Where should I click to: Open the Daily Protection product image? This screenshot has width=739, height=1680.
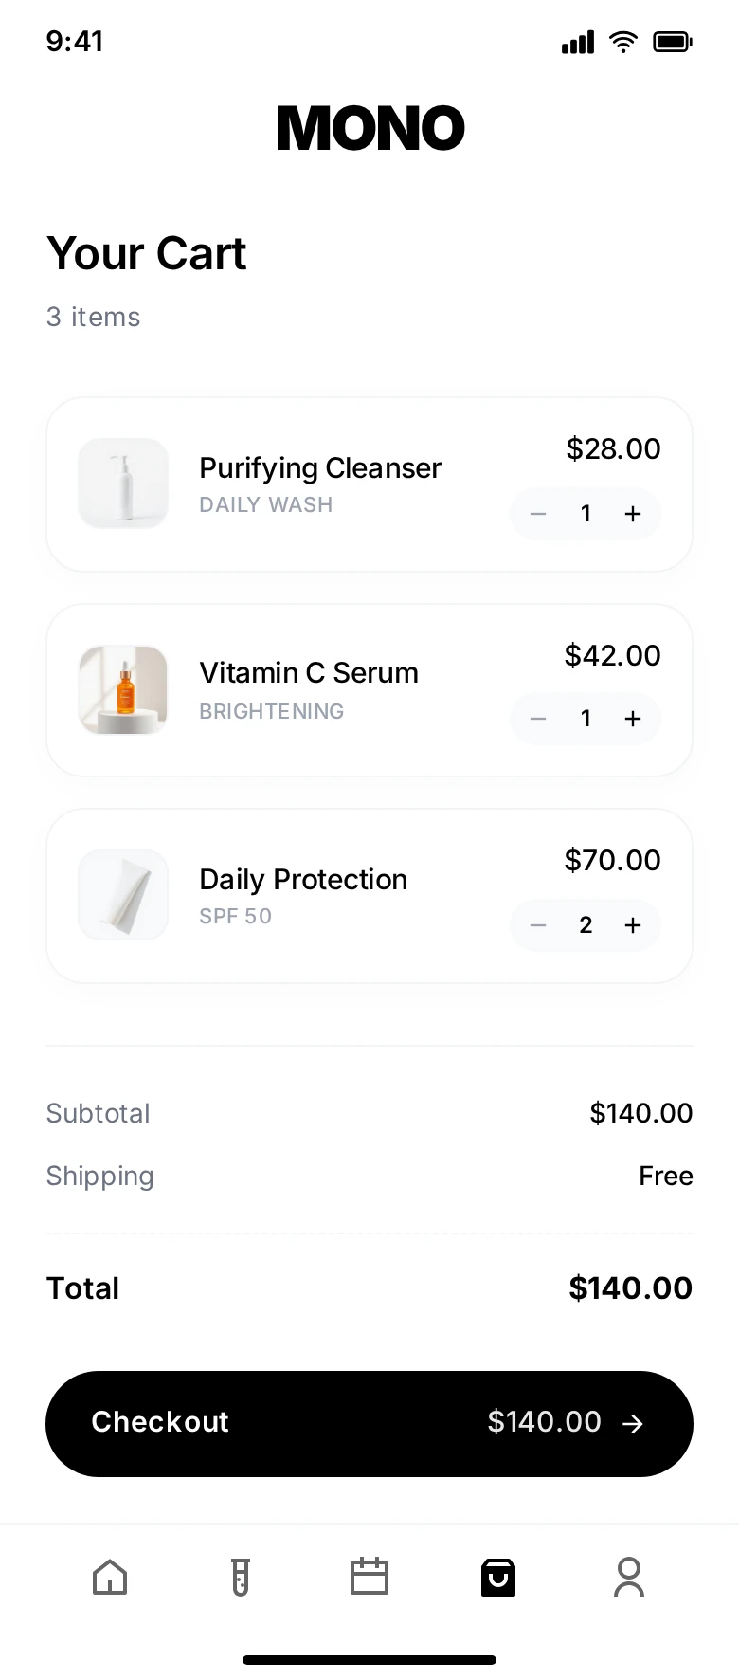123,895
